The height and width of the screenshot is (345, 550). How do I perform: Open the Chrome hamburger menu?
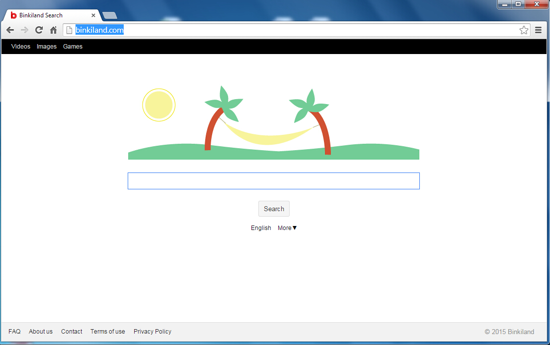[539, 30]
